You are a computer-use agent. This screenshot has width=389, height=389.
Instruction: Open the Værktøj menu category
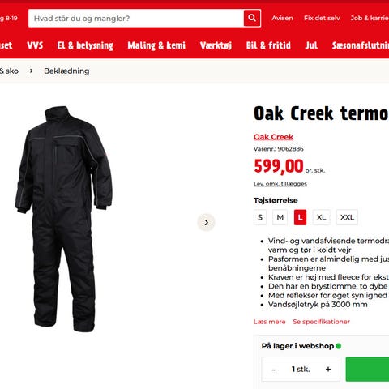(x=216, y=45)
